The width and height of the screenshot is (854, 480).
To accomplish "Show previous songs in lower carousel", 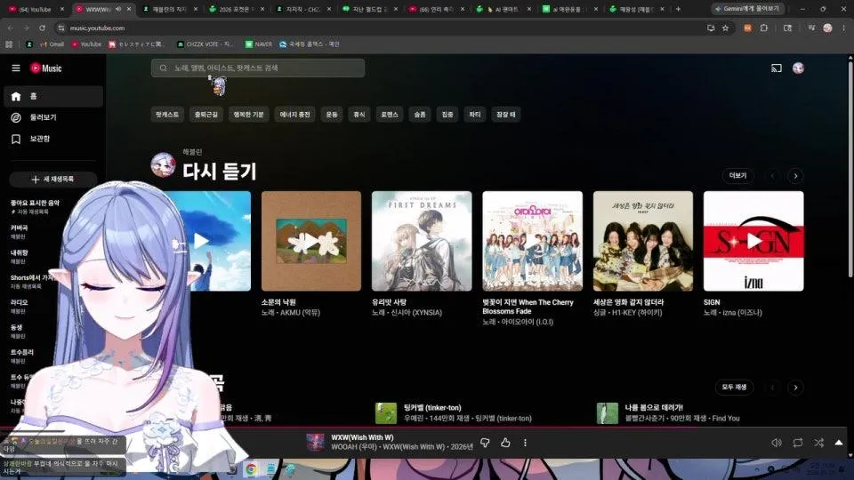I will point(772,388).
